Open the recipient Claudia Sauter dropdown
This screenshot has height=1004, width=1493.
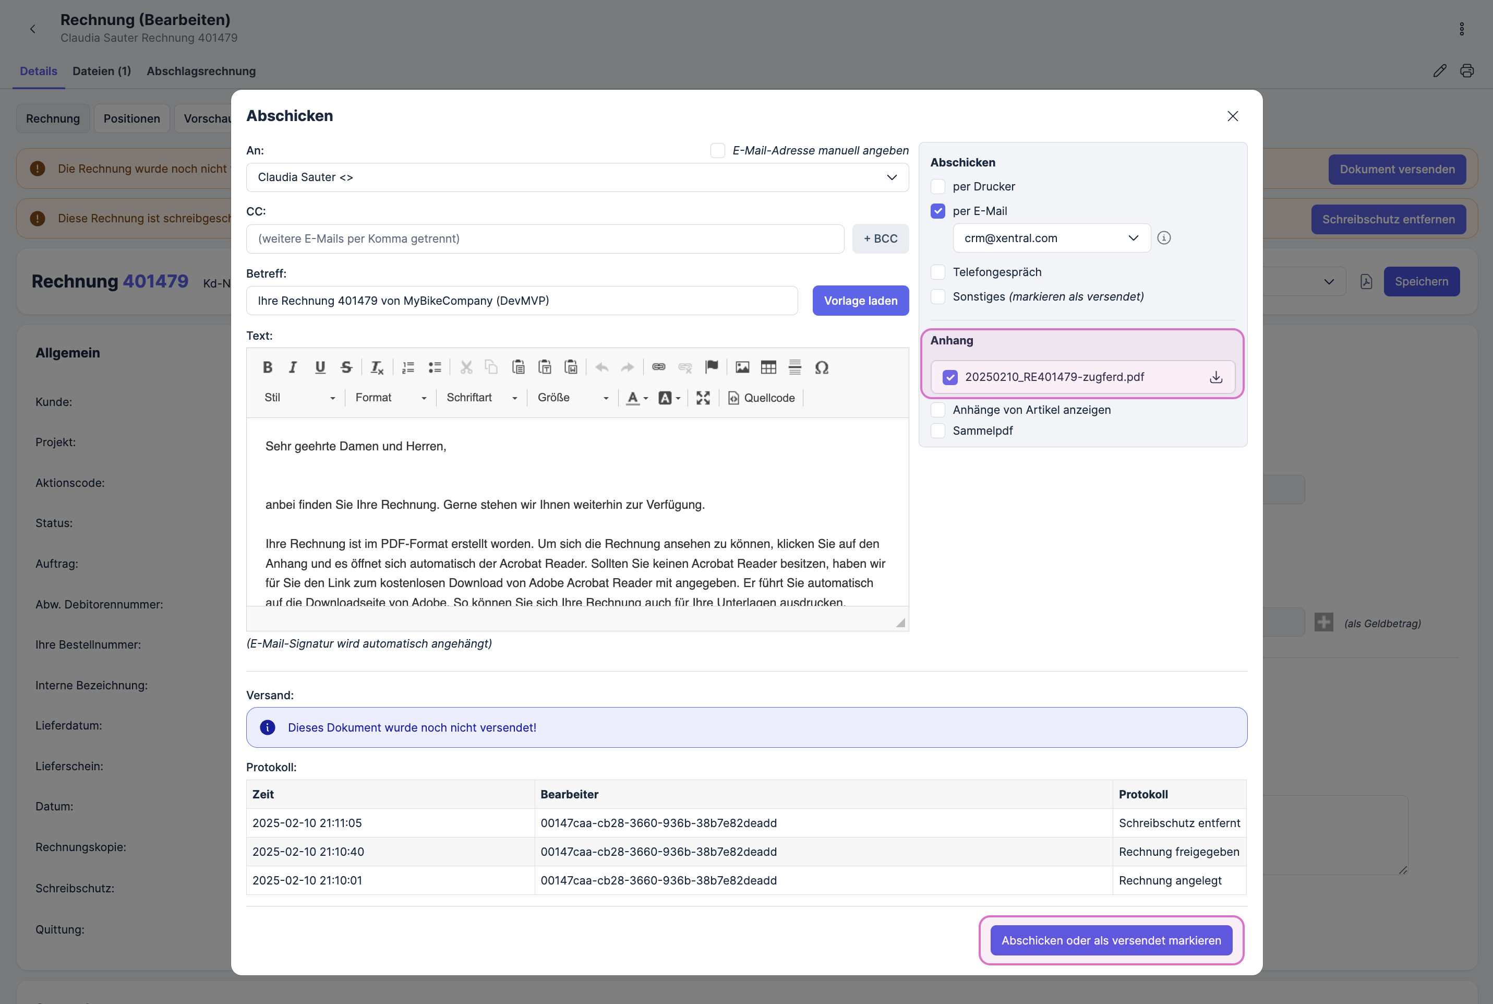coord(576,177)
